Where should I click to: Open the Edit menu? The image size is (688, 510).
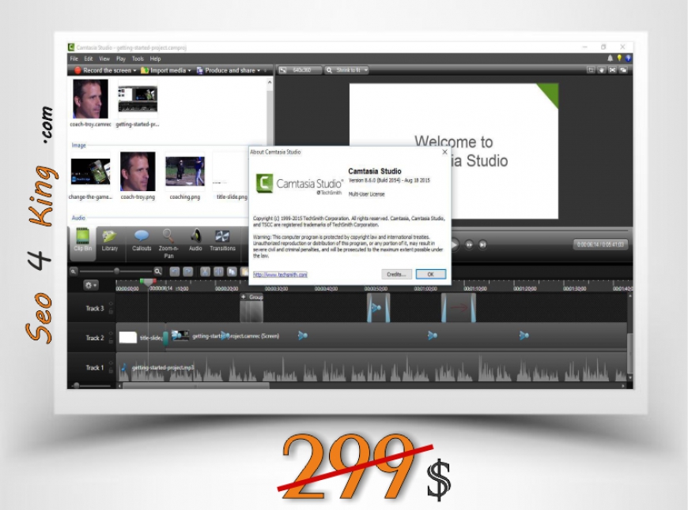coord(89,58)
